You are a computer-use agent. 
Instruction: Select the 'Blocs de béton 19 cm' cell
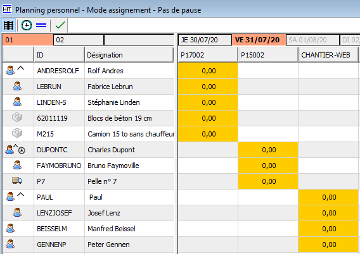click(129, 118)
